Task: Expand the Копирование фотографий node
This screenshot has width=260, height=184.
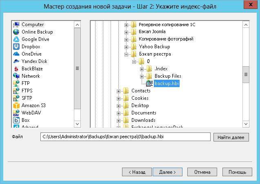Action: [126, 40]
